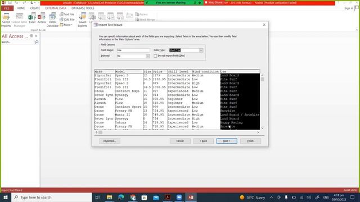The width and height of the screenshot is (360, 202).
Task: Click the preview horizontal scrollbar left arrow
Action: (x=96, y=132)
